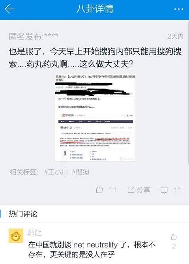Like the post with thumbs-up icon
This screenshot has width=189, height=264.
[x=99, y=189]
